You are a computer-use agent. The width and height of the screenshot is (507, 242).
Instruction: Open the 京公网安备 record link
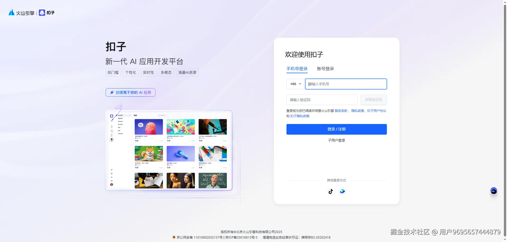[198, 238]
